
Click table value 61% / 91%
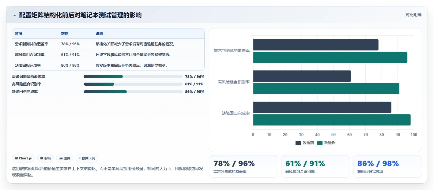[x=70, y=55]
